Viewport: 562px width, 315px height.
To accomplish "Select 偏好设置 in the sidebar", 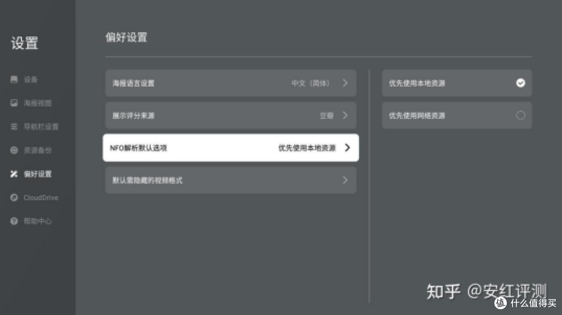I will (x=37, y=174).
